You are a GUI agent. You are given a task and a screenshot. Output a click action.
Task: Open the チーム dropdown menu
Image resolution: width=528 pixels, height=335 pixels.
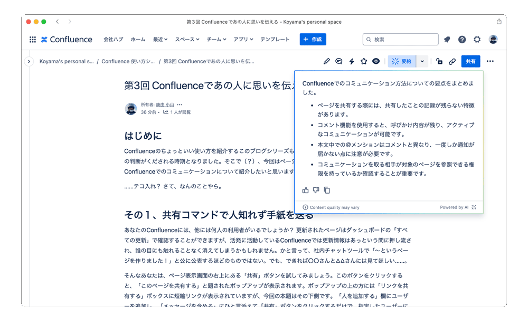coord(216,40)
